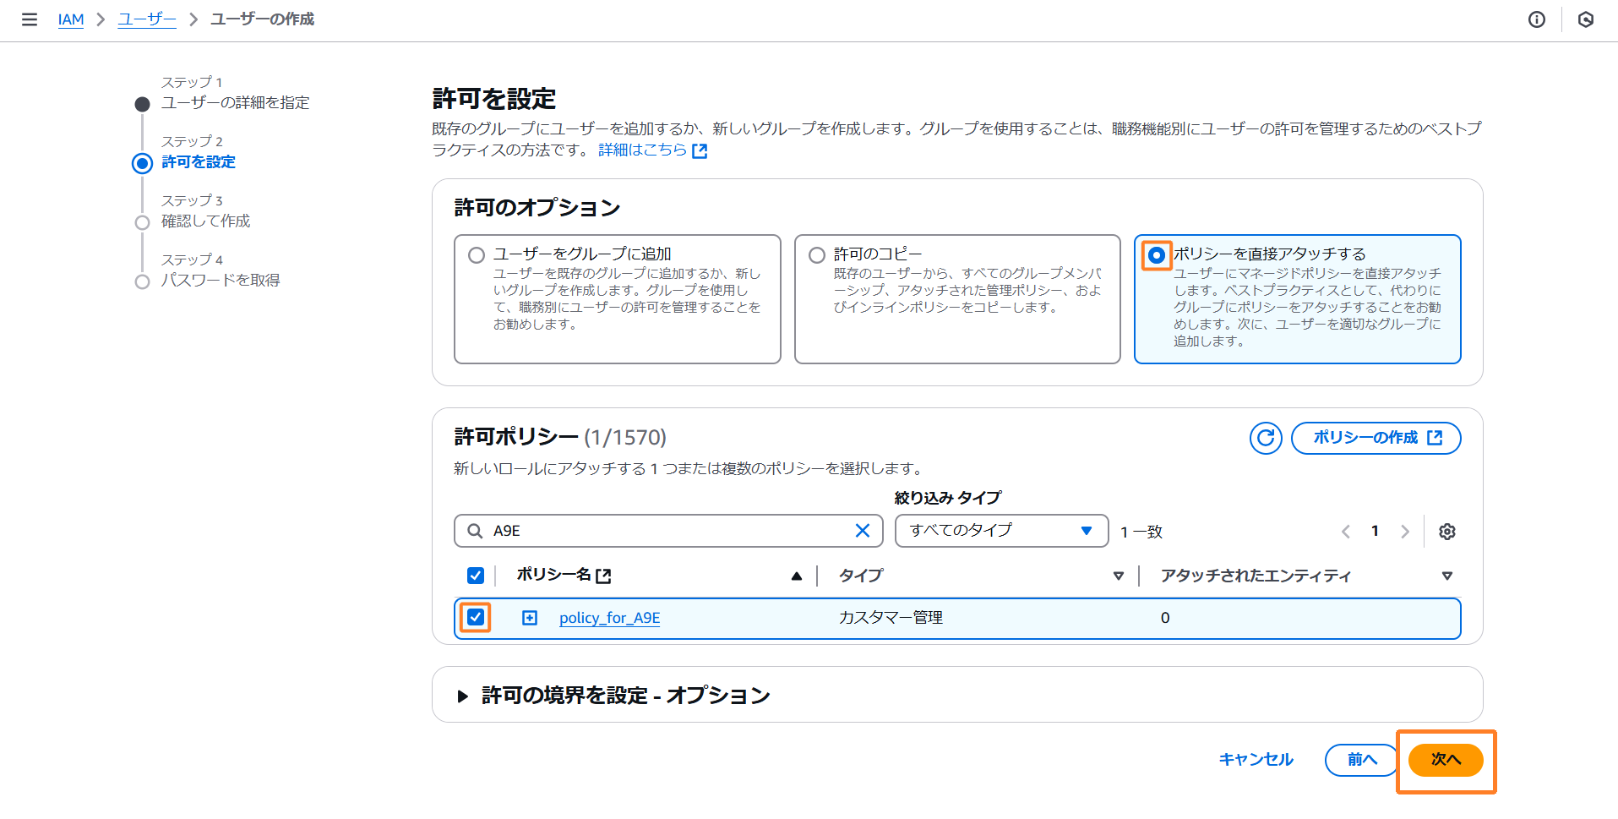Open the hamburger navigation menu
The width and height of the screenshot is (1618, 819).
(x=30, y=19)
